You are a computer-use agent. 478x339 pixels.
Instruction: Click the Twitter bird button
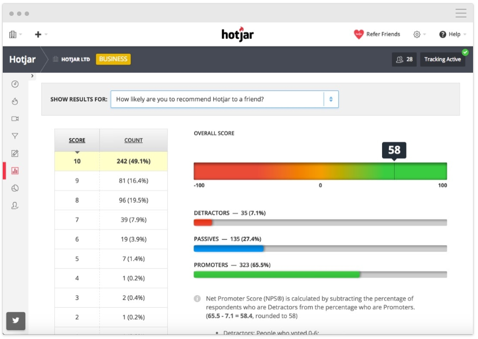coord(16,320)
